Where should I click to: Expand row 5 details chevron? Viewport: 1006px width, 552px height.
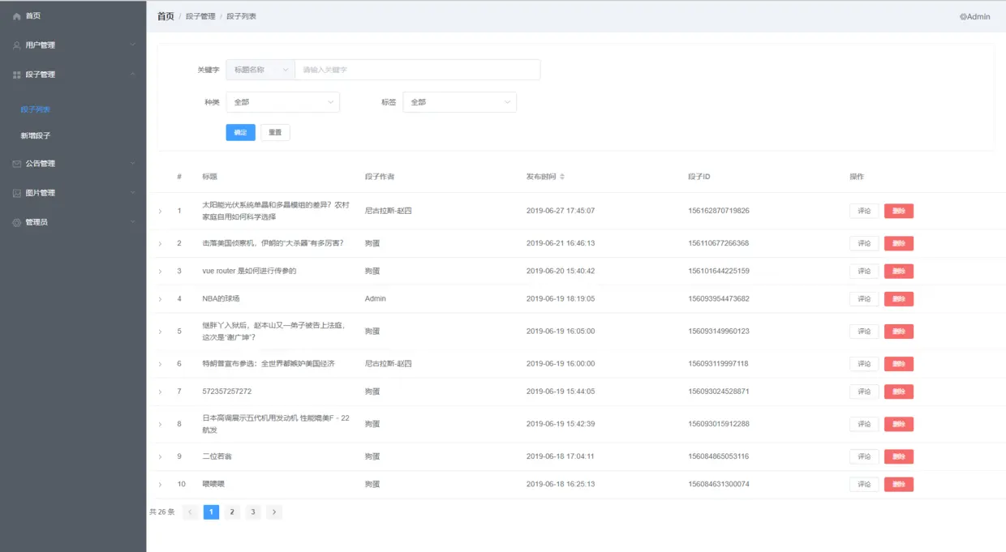(x=160, y=332)
